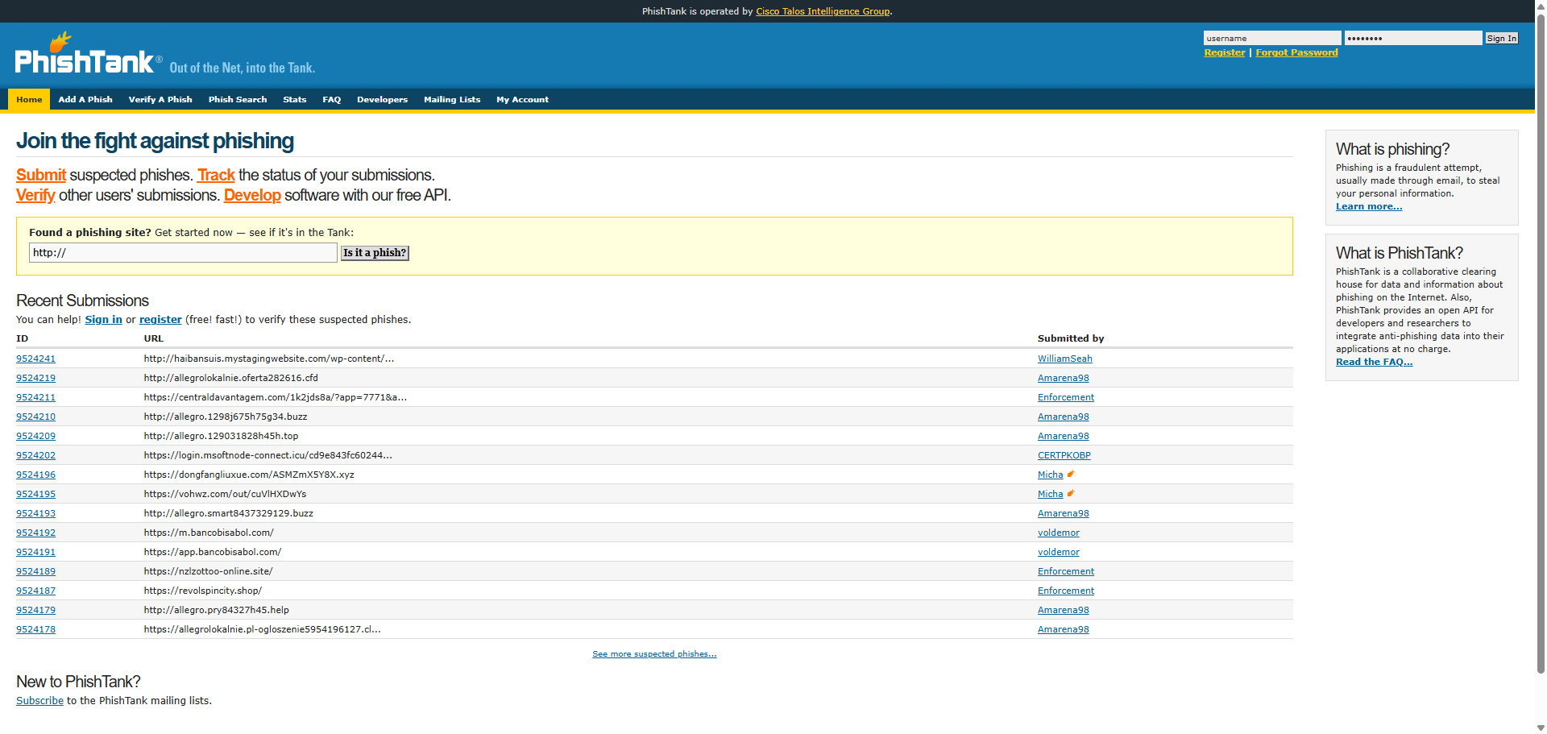Viewport: 1547px width, 734px height.
Task: Open the FAQ tab
Action: point(332,99)
